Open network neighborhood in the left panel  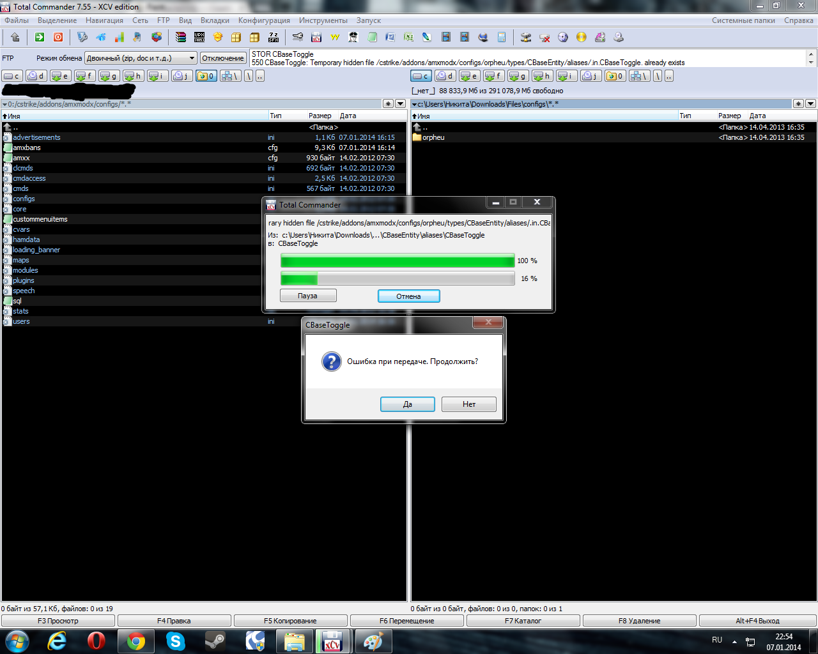point(230,76)
